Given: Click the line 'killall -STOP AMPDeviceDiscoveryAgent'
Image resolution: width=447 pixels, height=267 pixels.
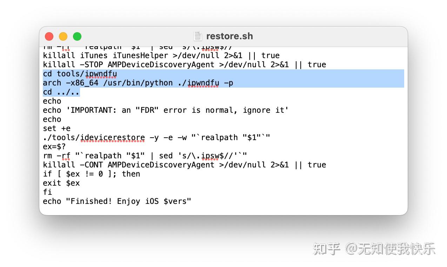Looking at the screenshot, I should (185, 64).
